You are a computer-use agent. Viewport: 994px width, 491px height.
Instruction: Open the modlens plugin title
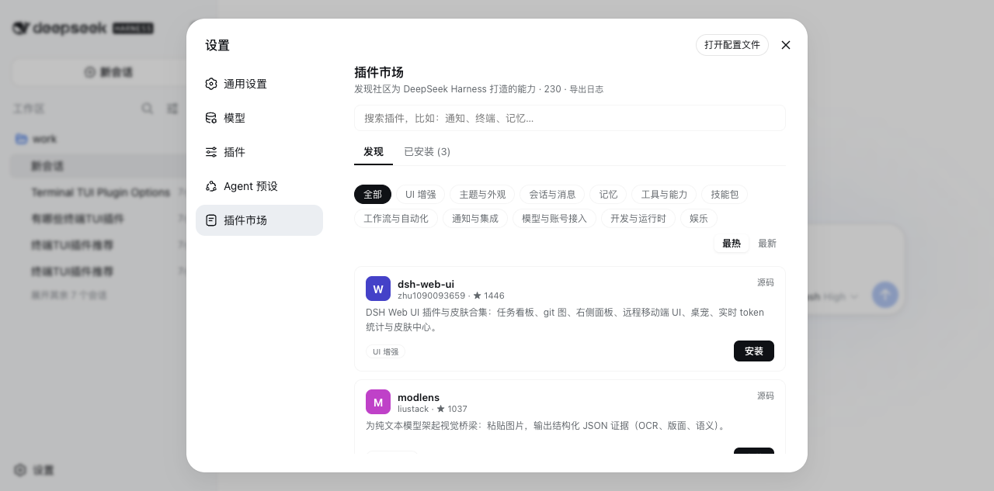pos(419,397)
